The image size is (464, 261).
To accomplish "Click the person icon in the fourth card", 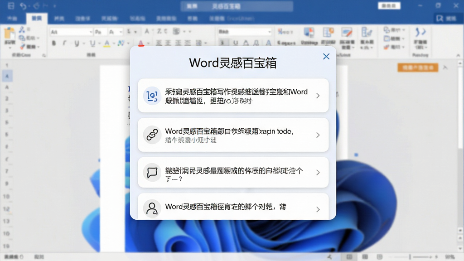I will click(x=152, y=208).
